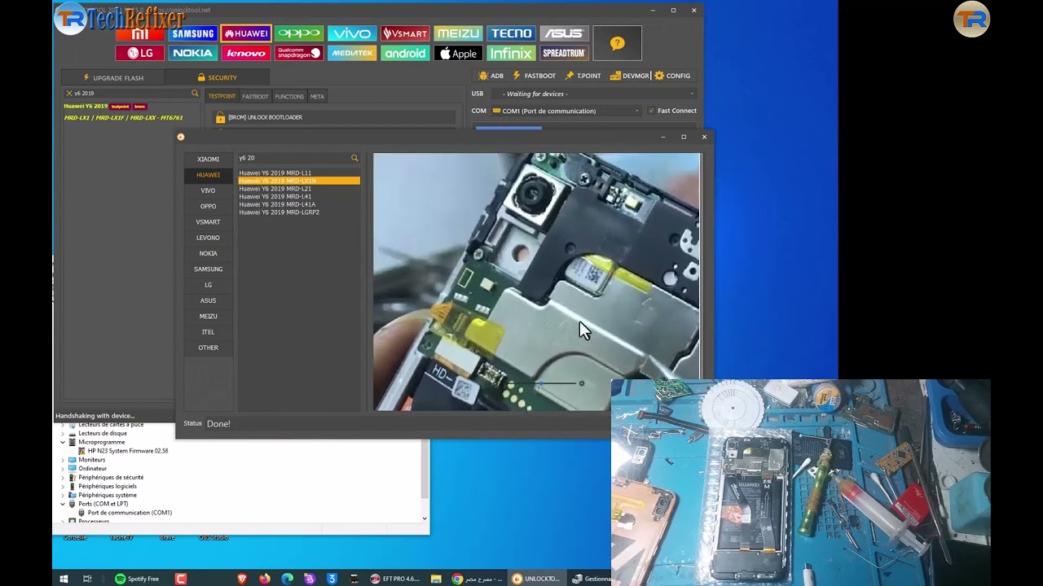The width and height of the screenshot is (1043, 586).
Task: Click [BROM] UNLOCK BOOTLOADER button
Action: click(x=333, y=117)
